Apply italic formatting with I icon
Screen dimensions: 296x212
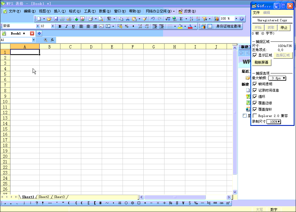point(66,26)
